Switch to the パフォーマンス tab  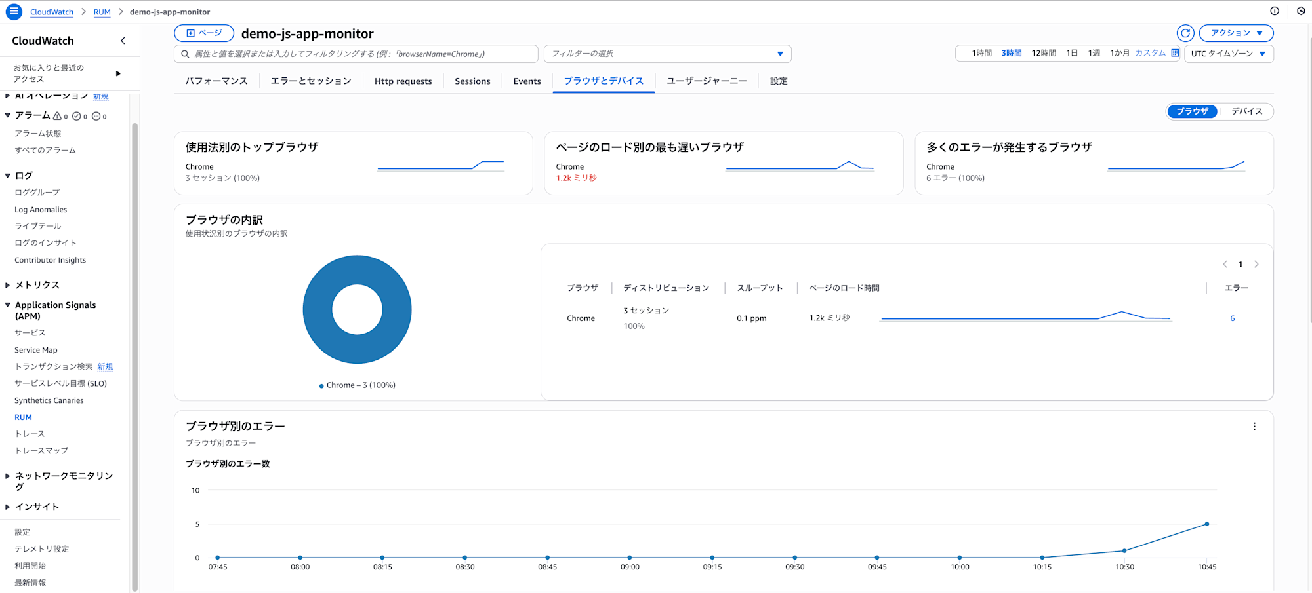tap(216, 81)
